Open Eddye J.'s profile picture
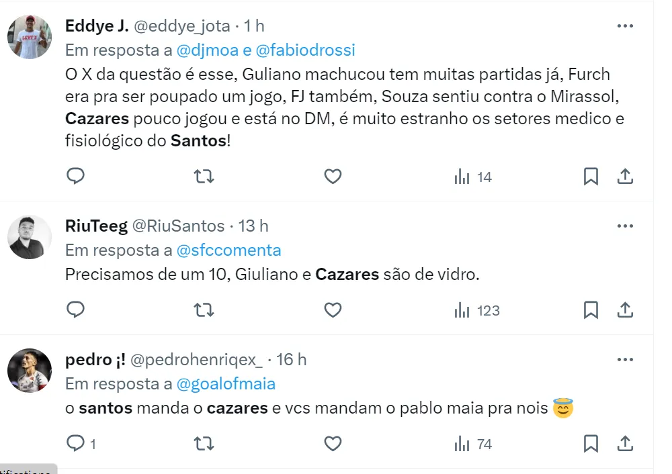The height and width of the screenshot is (474, 672). tap(30, 37)
